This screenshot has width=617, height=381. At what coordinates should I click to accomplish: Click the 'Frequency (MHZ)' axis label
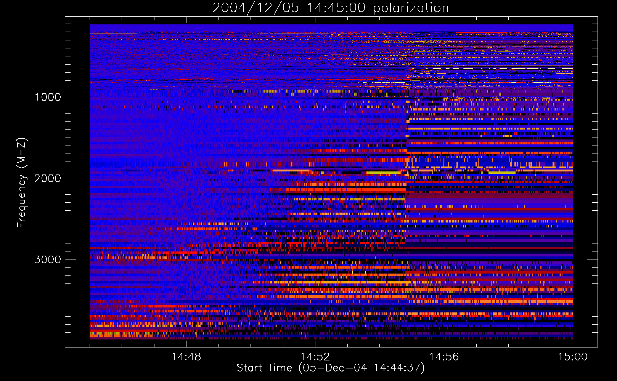pos(22,183)
